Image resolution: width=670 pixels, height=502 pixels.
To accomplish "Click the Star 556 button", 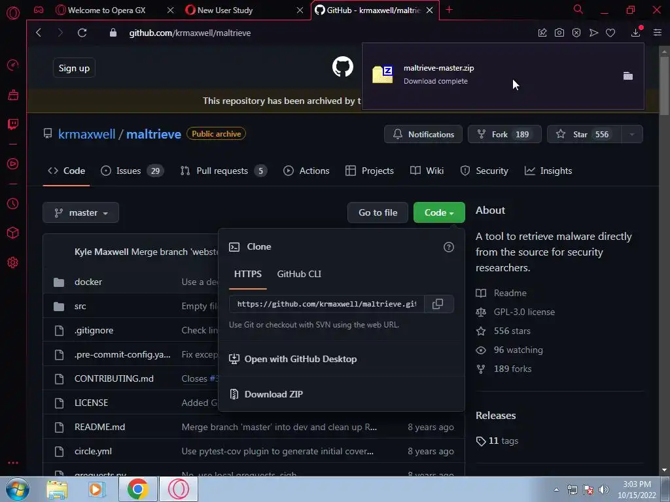I will [584, 135].
